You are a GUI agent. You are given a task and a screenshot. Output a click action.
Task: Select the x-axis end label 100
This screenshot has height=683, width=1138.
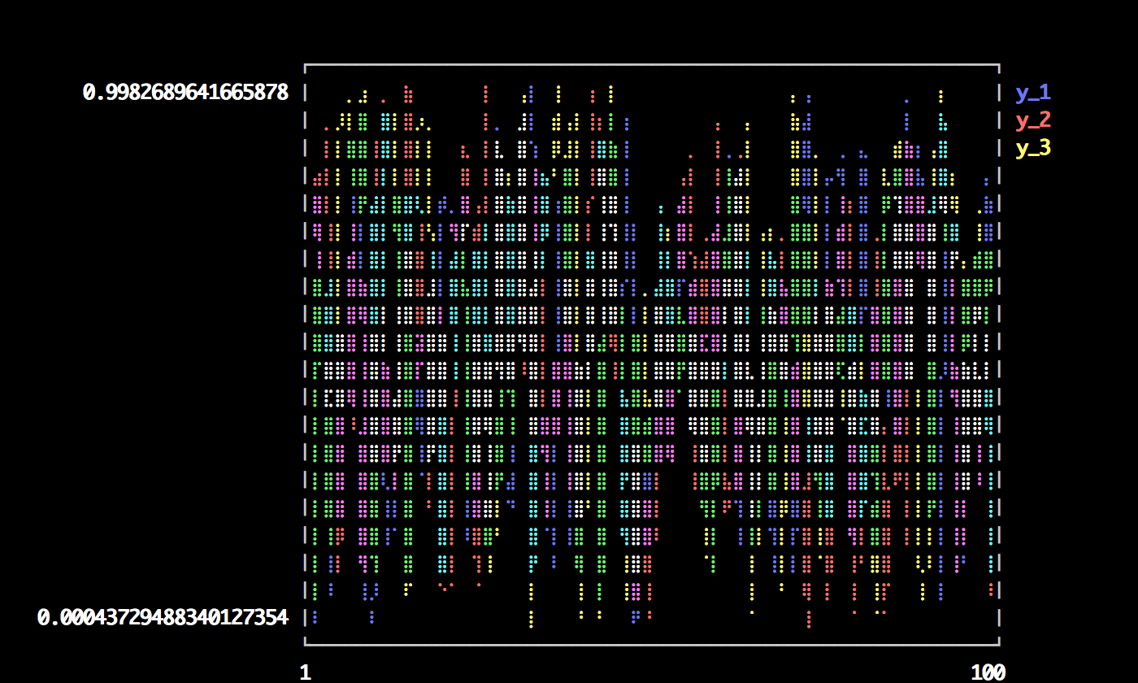(x=988, y=672)
